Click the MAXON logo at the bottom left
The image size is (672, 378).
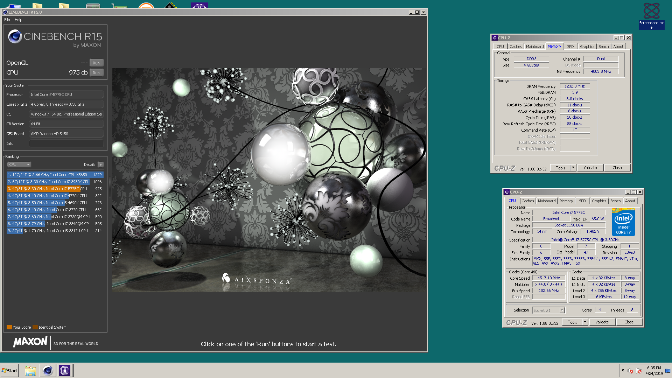tap(30, 342)
